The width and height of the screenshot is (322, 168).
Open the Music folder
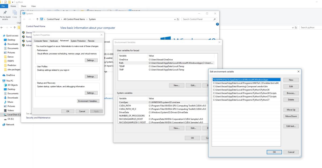[10, 102]
